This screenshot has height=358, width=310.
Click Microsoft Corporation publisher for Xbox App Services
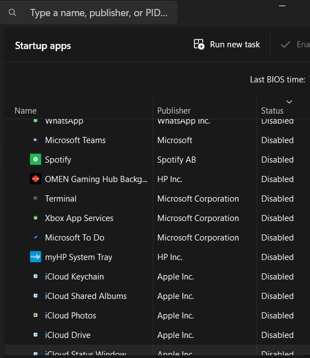click(x=198, y=218)
